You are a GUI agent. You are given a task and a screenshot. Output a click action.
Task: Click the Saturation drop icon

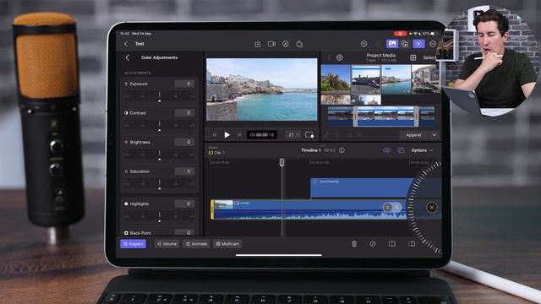126,171
